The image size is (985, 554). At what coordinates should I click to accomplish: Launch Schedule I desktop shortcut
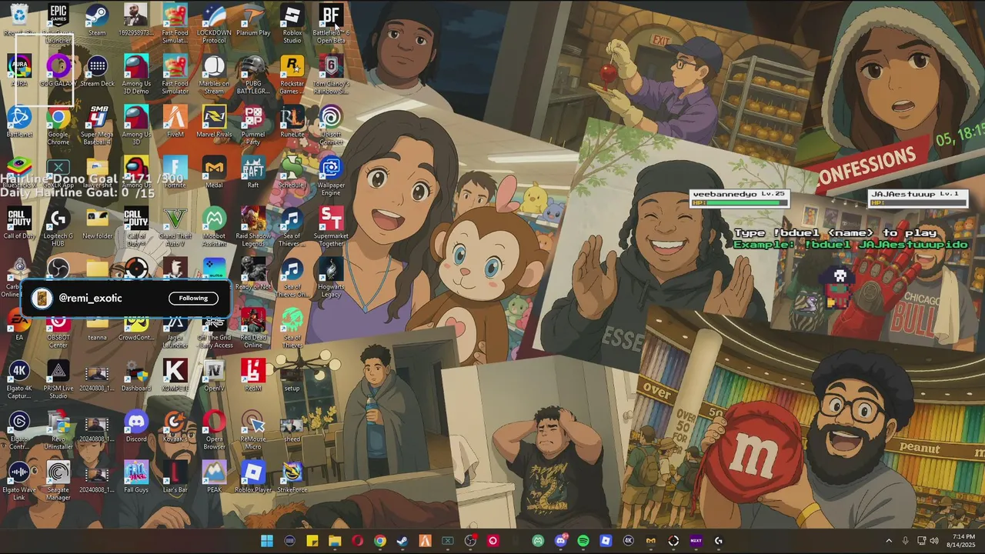point(292,172)
